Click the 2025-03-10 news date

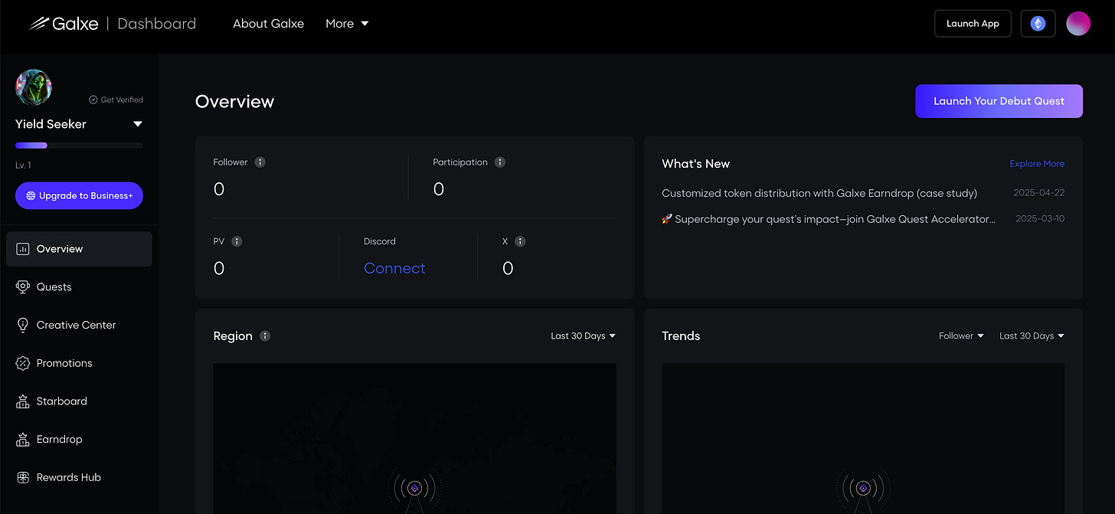(1040, 219)
